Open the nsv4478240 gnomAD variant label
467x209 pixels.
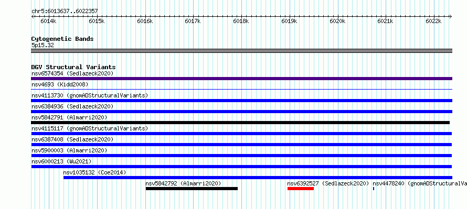coord(420,183)
